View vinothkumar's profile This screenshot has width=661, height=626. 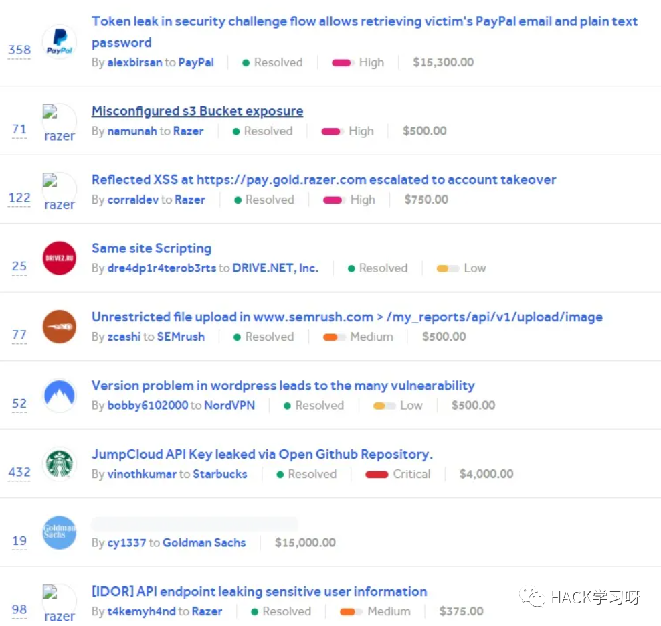[x=142, y=474]
